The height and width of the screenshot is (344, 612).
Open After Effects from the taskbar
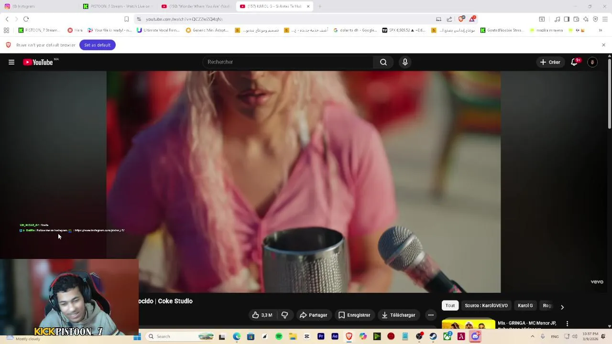(335, 336)
